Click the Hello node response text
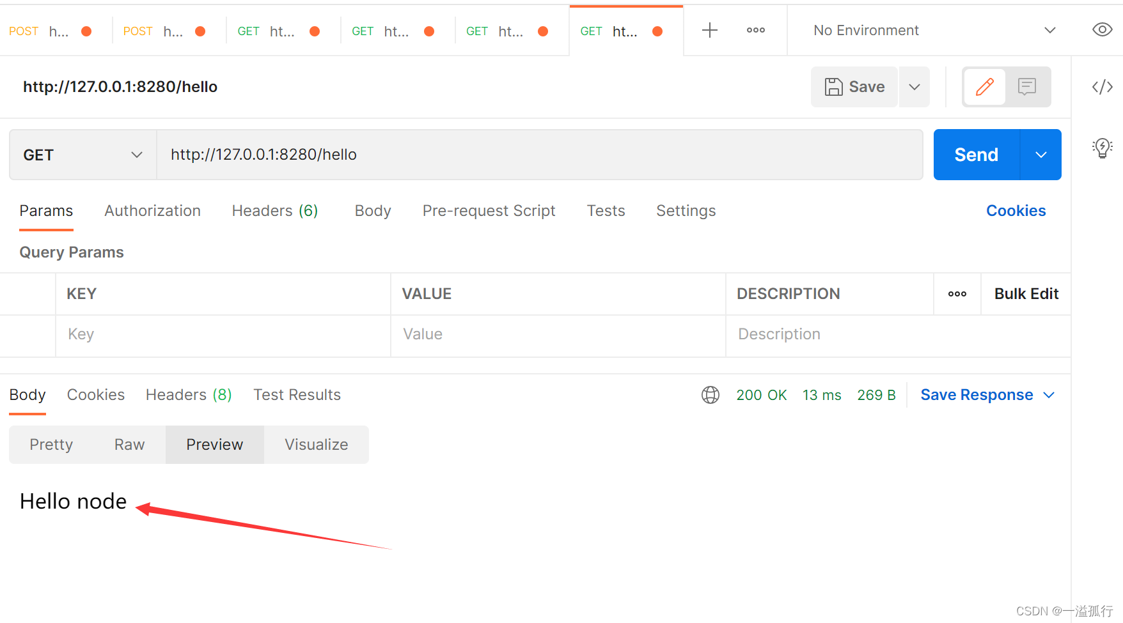The width and height of the screenshot is (1123, 623). click(73, 502)
